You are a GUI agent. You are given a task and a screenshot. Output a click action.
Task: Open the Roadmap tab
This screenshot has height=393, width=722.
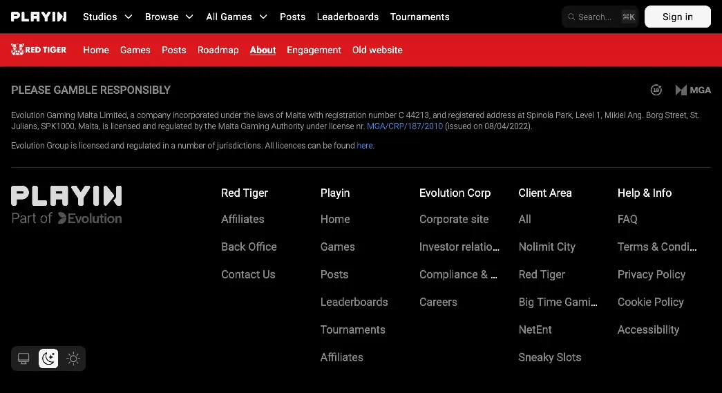[x=218, y=50]
